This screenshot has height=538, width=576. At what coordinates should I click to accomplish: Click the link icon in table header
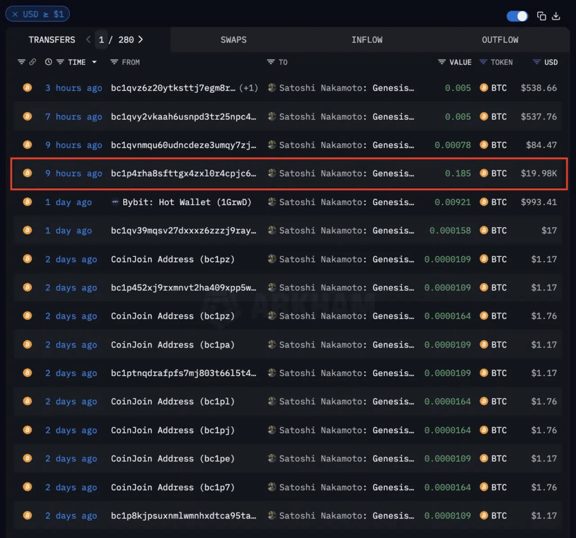tap(33, 62)
